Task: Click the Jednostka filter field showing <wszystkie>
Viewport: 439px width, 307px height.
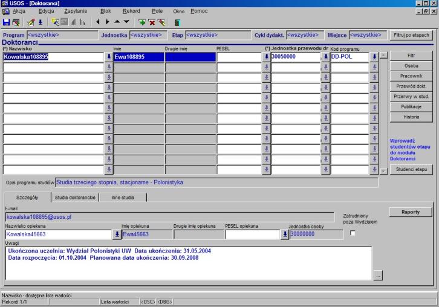Action: pos(148,35)
